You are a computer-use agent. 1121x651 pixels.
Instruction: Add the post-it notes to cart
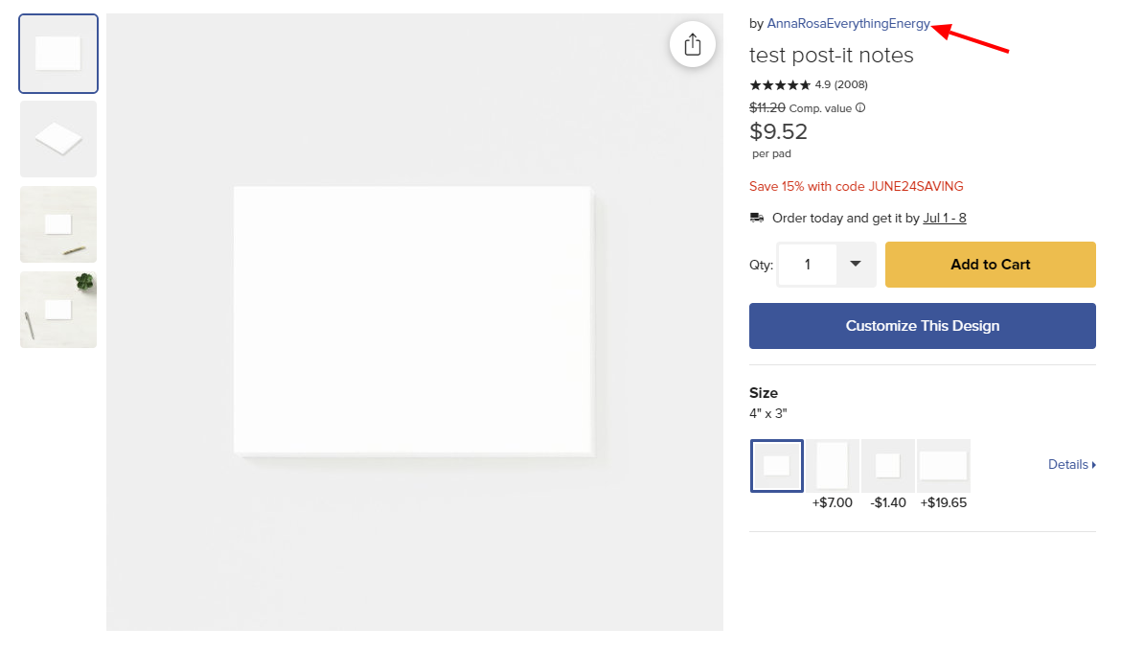990,265
